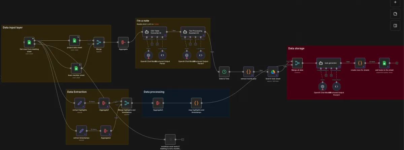Click the Merge node in Data input layer
This screenshot has width=404, height=150.
click(x=99, y=42)
